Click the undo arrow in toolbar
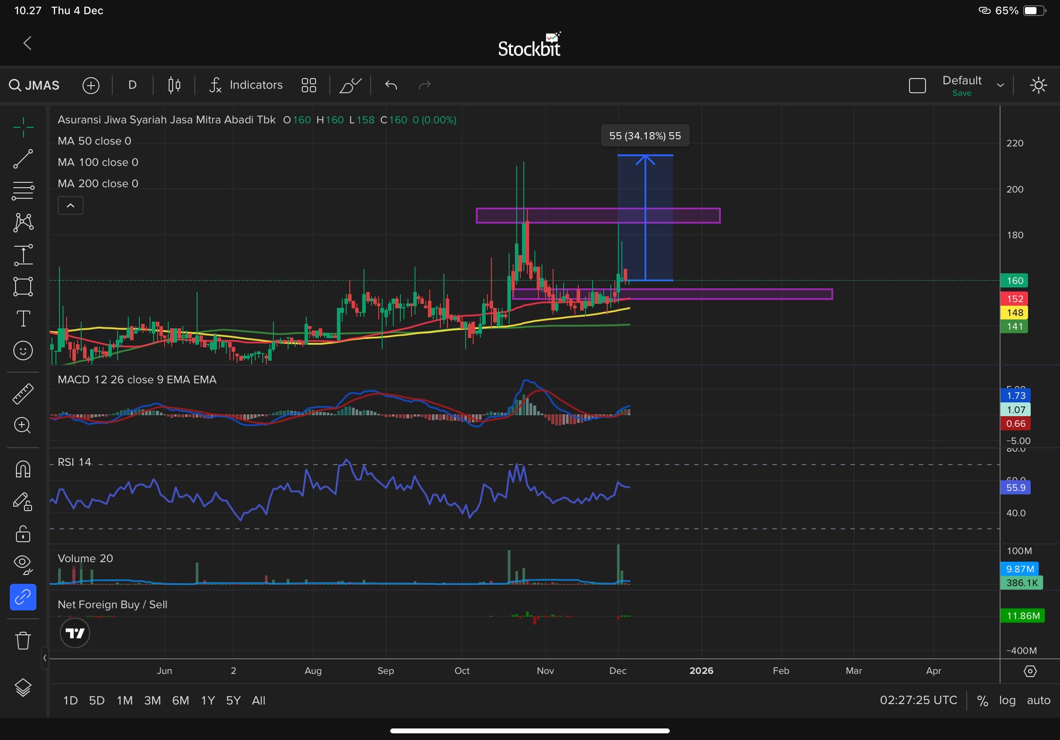Image resolution: width=1060 pixels, height=740 pixels. [391, 85]
